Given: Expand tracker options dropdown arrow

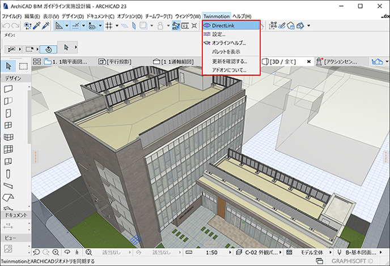Looking at the screenshot, I should point(100,25).
